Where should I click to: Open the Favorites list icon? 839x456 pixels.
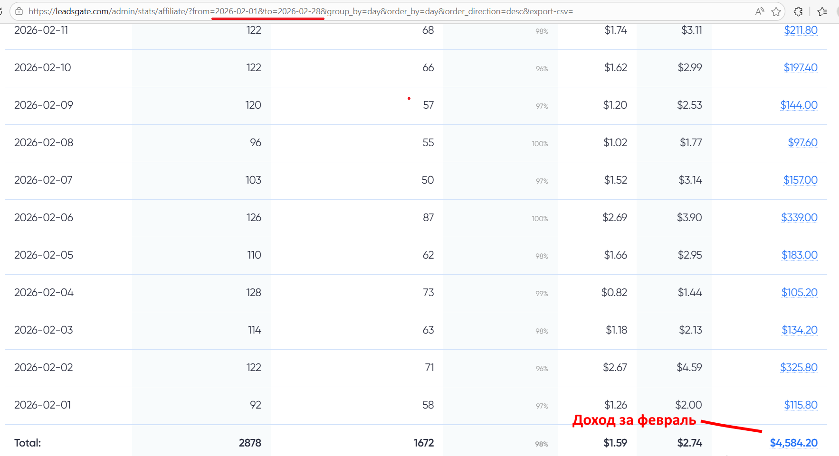pyautogui.click(x=822, y=11)
